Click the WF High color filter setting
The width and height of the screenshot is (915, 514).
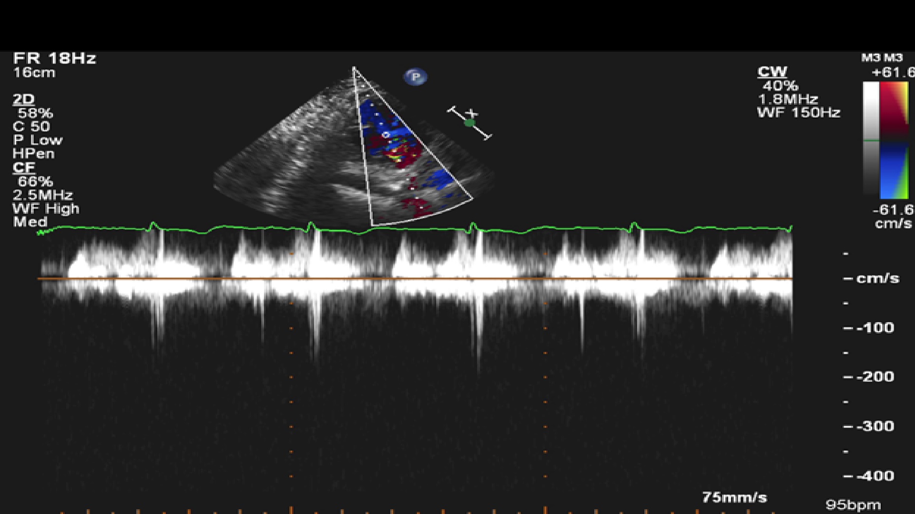click(46, 208)
